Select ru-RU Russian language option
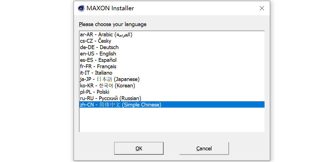The image size is (329, 162). coord(110,98)
